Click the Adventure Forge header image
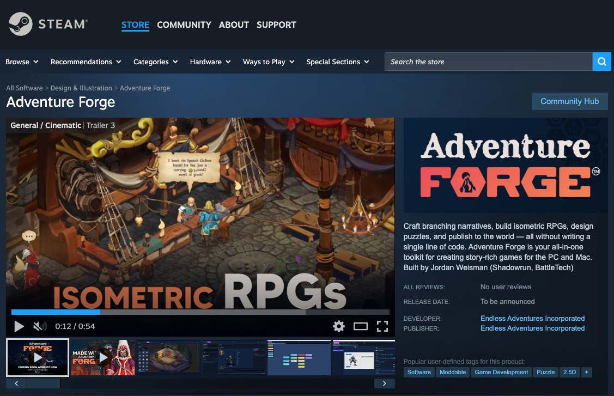This screenshot has width=614, height=396. point(506,165)
